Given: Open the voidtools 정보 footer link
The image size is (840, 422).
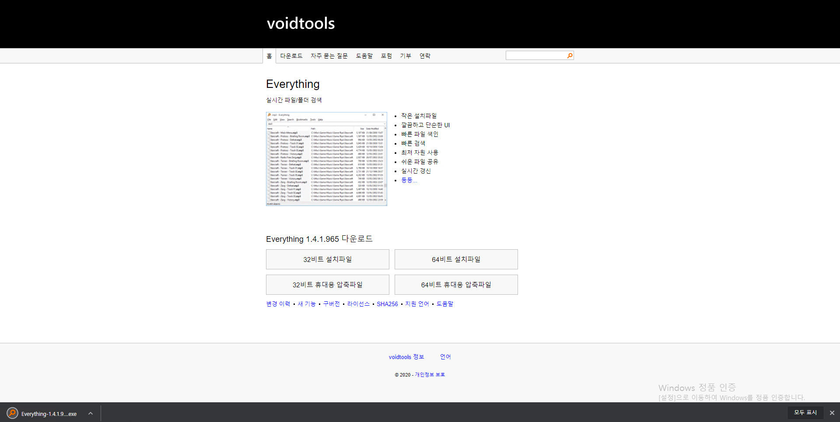Looking at the screenshot, I should (x=406, y=357).
